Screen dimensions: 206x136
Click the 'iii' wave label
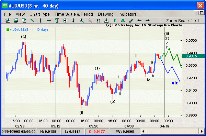tap(137, 56)
